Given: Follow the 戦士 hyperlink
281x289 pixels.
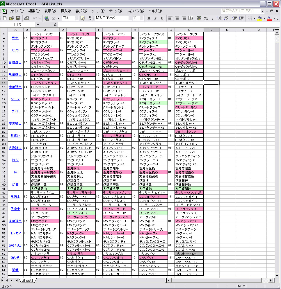Looking at the screenshot, I should (15, 38).
